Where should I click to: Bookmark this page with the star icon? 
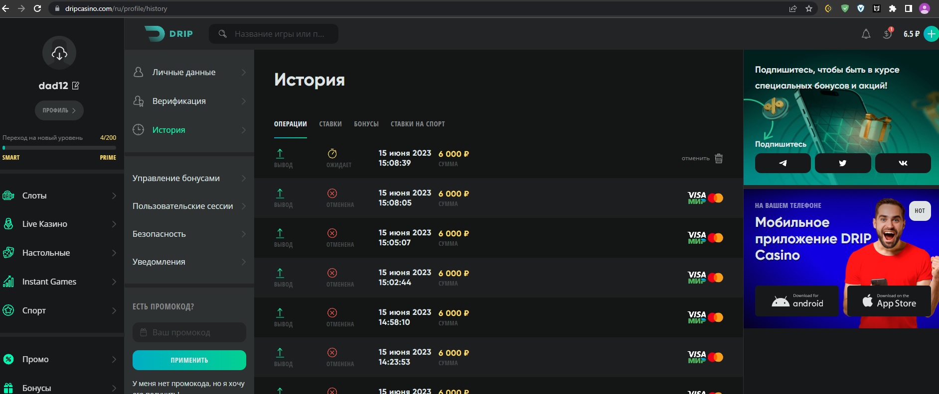[809, 8]
